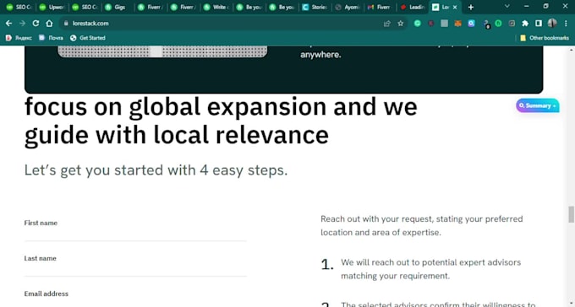Open the Extensions puzzle piece menu
This screenshot has height=307, width=575.
525,24
